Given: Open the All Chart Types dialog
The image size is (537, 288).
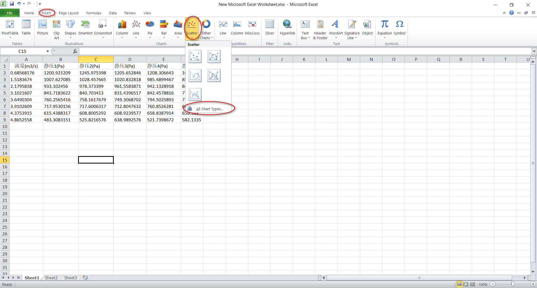Looking at the screenshot, I should pyautogui.click(x=210, y=109).
